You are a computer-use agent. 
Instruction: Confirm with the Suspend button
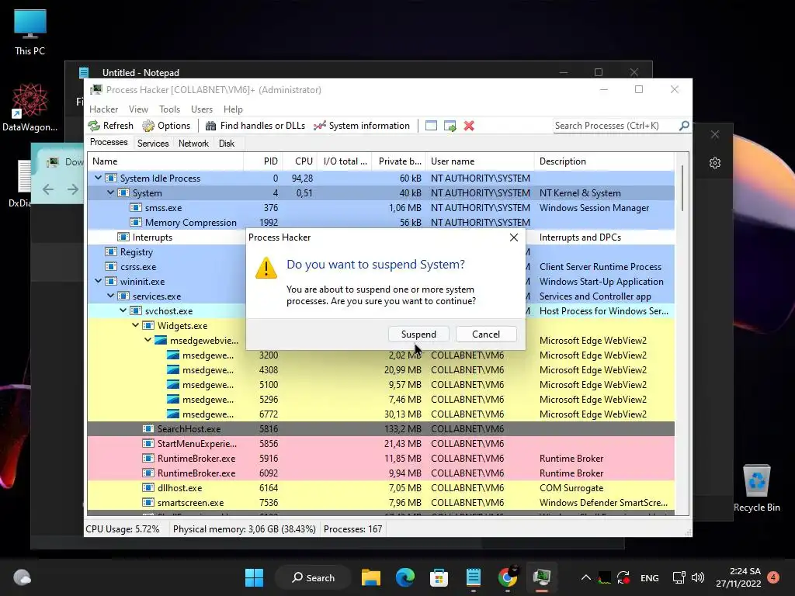[418, 334]
